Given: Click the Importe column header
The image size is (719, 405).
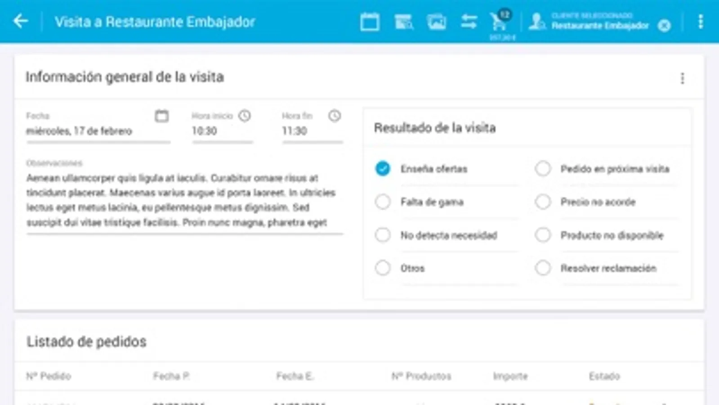Looking at the screenshot, I should (x=510, y=376).
